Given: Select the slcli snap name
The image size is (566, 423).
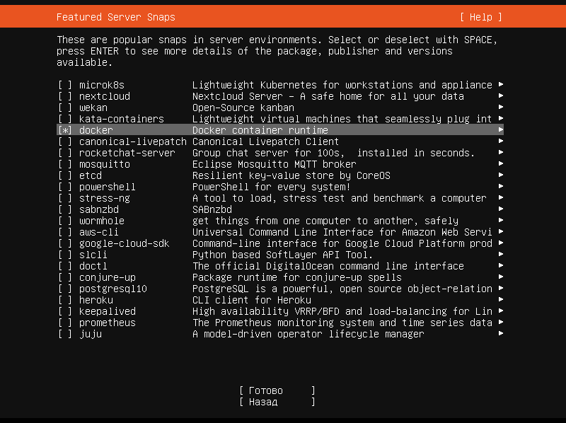Looking at the screenshot, I should point(93,255).
